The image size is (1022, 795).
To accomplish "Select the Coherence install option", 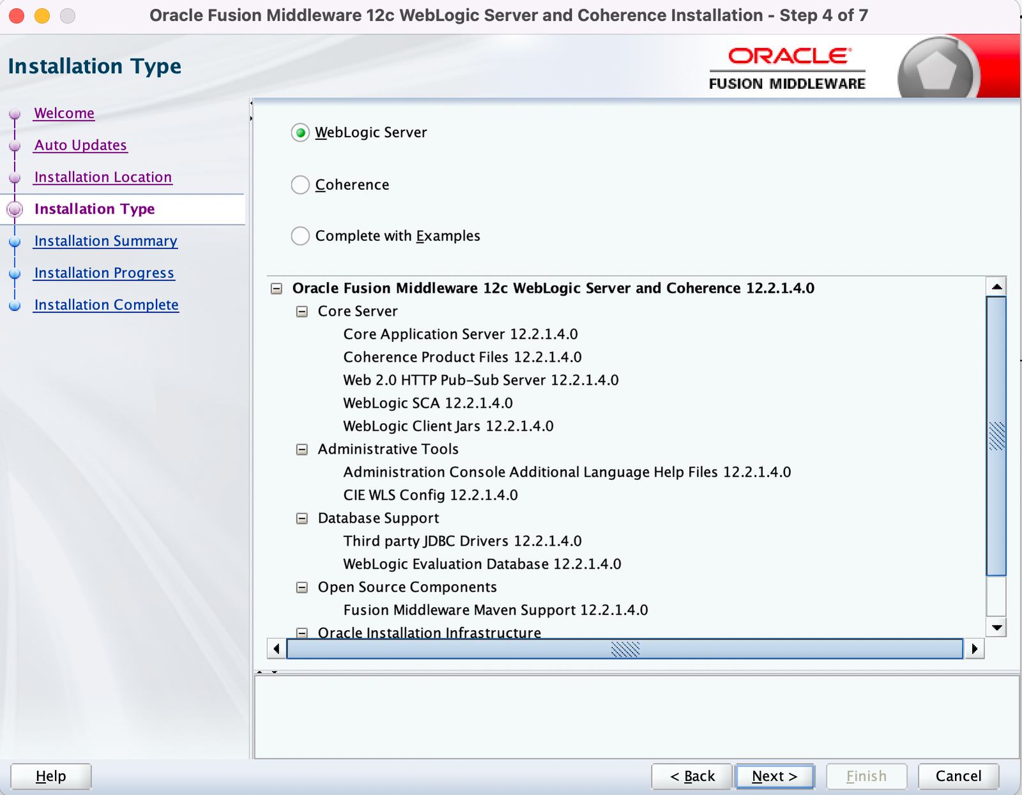I will [300, 185].
